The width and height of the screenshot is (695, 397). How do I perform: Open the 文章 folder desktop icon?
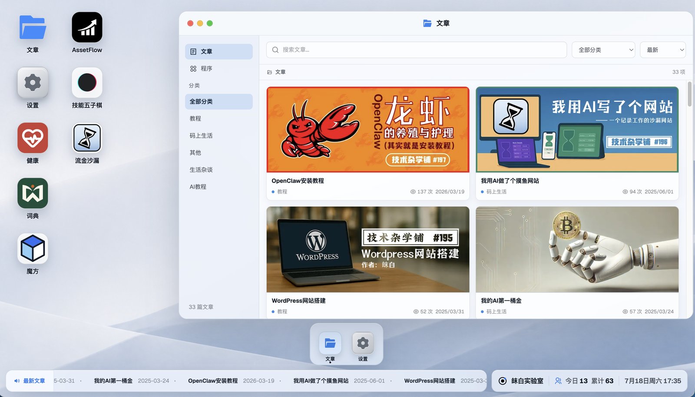click(33, 27)
